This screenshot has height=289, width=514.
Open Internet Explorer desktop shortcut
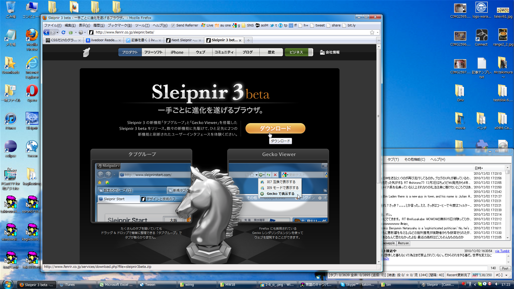(32, 67)
